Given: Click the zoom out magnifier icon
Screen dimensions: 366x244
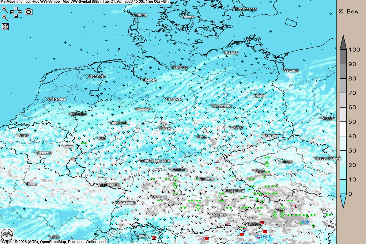Looking at the screenshot, I should point(5,17).
